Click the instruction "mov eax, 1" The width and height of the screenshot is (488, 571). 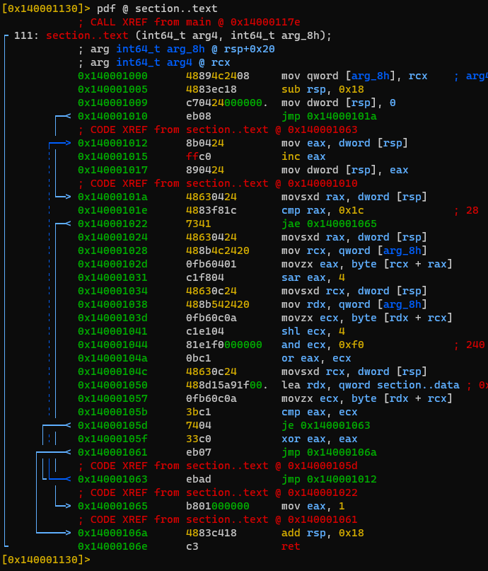pyautogui.click(x=313, y=506)
